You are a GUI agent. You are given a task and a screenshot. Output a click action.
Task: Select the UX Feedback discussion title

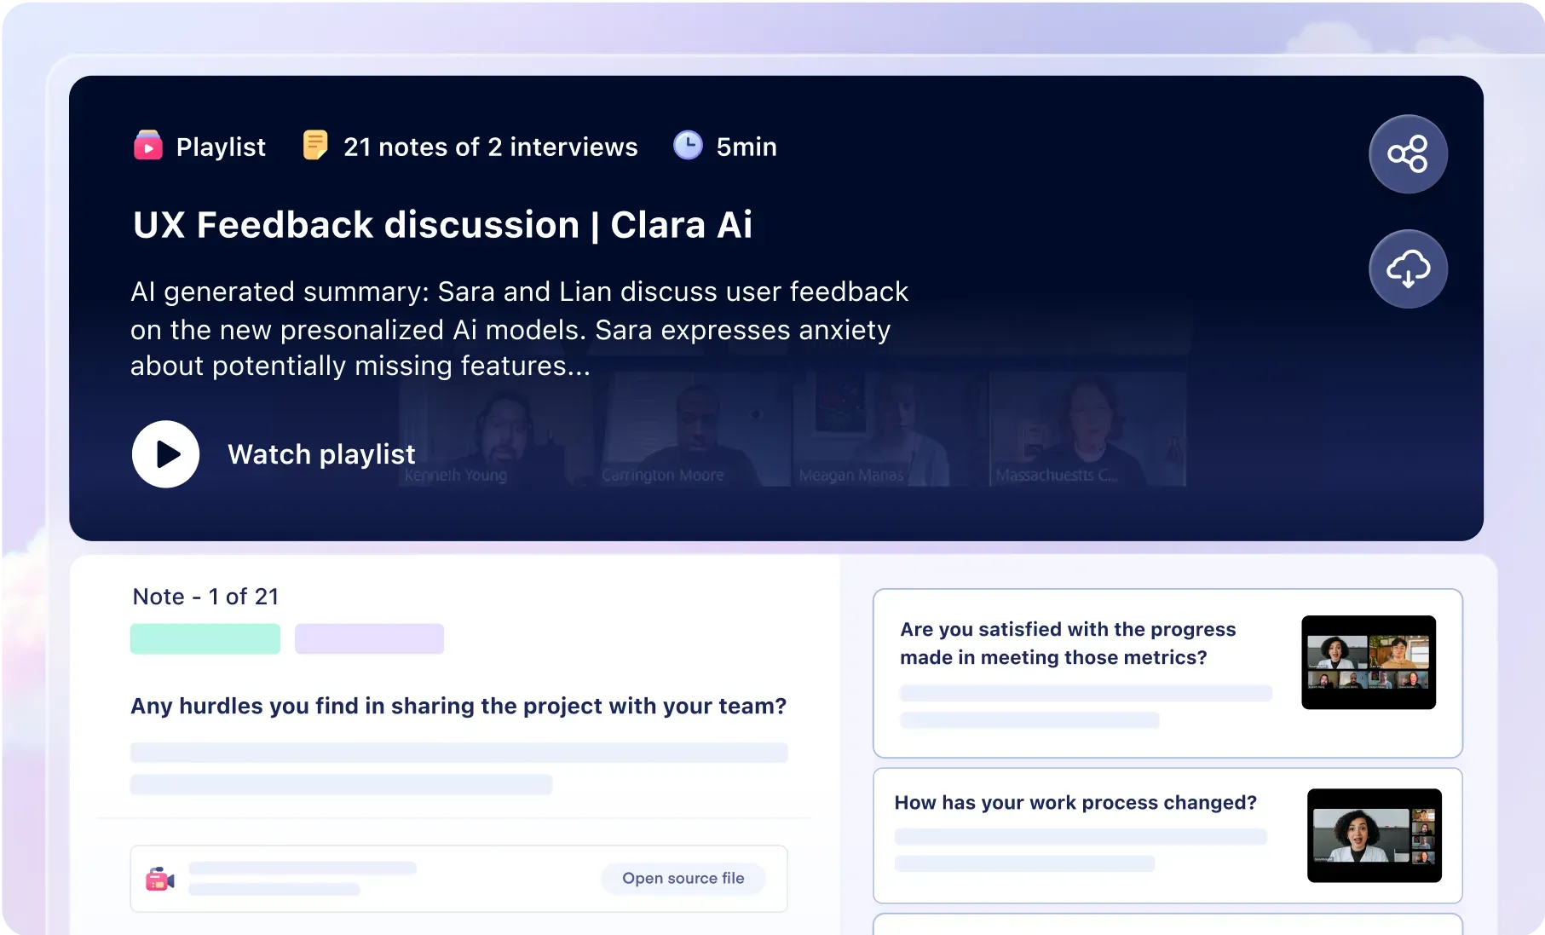pos(442,225)
